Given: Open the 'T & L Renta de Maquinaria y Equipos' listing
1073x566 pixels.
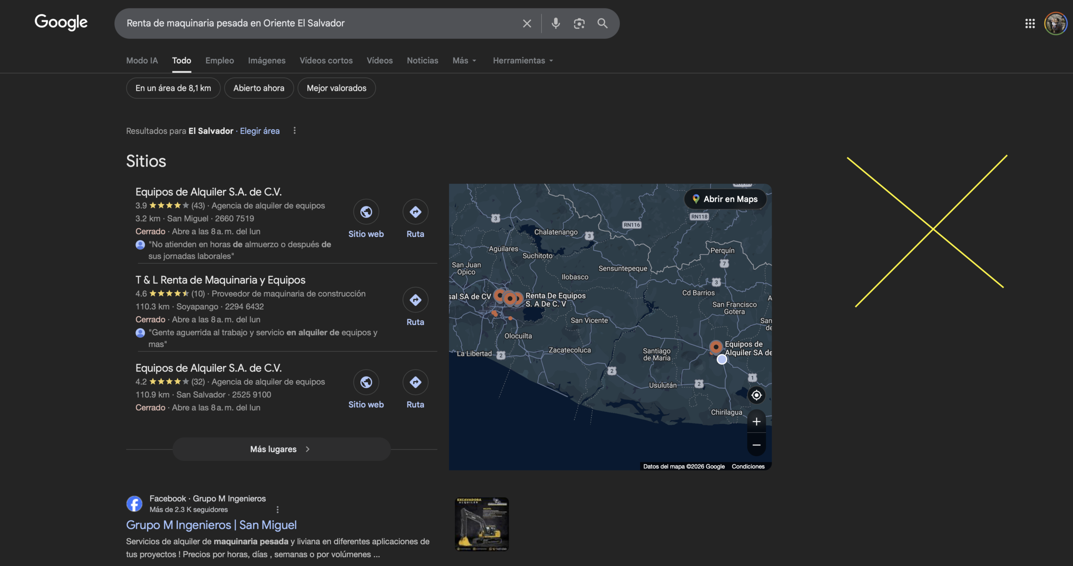Looking at the screenshot, I should click(x=220, y=280).
